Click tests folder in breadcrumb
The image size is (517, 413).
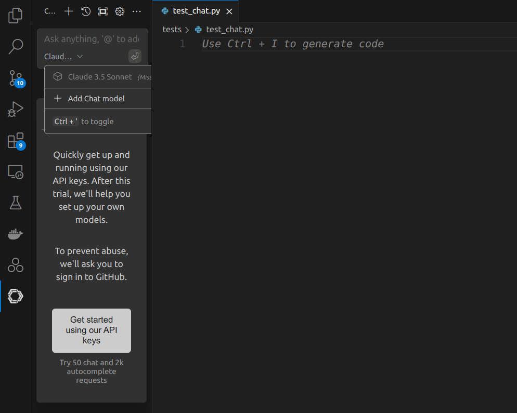point(172,30)
